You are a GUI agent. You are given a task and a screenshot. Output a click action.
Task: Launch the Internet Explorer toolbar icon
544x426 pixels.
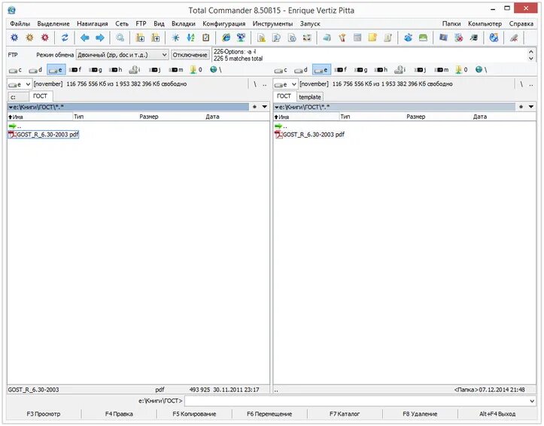[226, 38]
